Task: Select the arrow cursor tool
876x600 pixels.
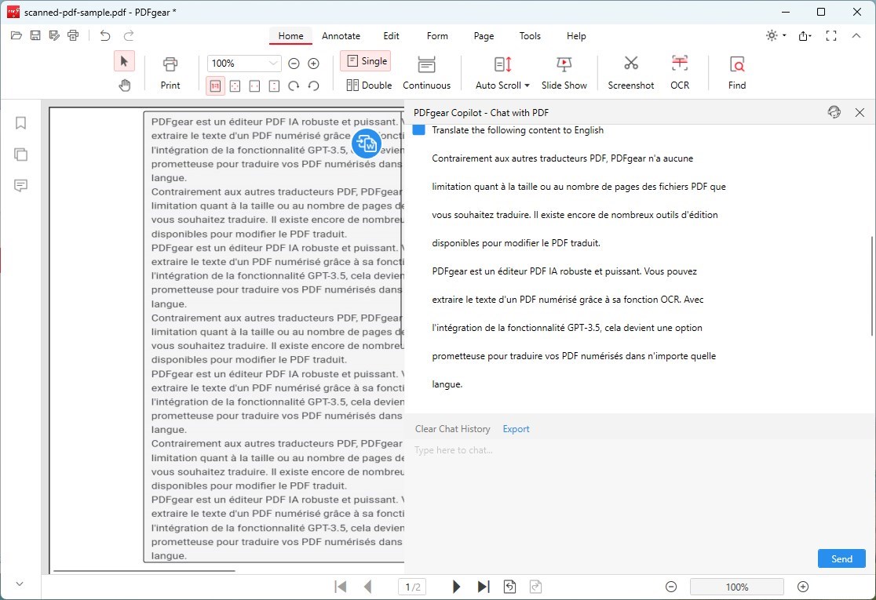Action: (124, 61)
